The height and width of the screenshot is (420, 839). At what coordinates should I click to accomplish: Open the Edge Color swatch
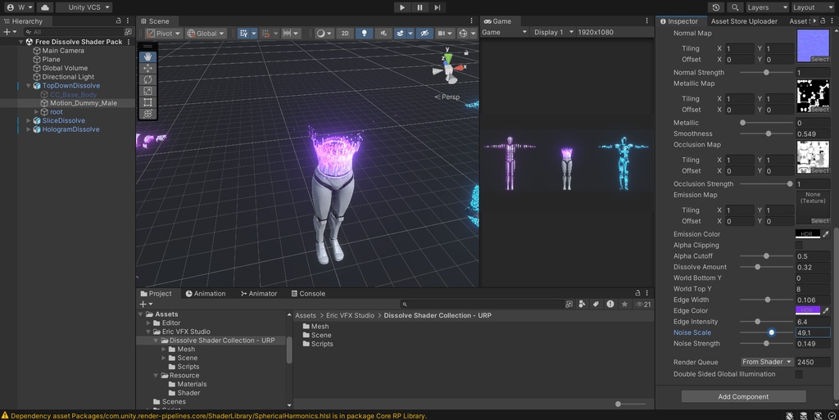tap(807, 310)
